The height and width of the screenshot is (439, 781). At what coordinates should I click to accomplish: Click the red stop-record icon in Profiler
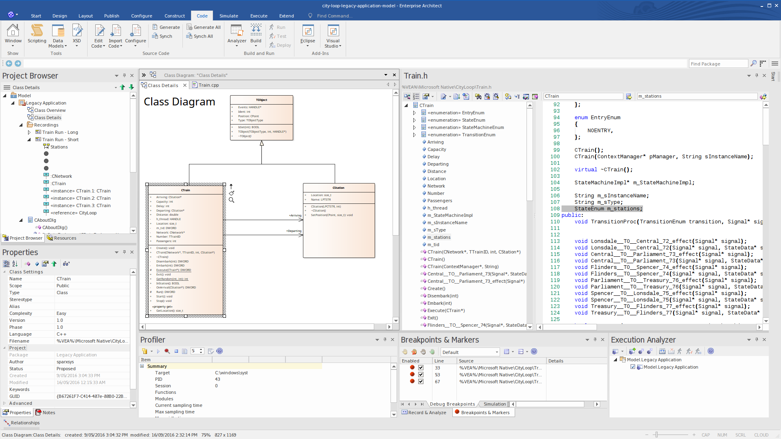tap(167, 351)
